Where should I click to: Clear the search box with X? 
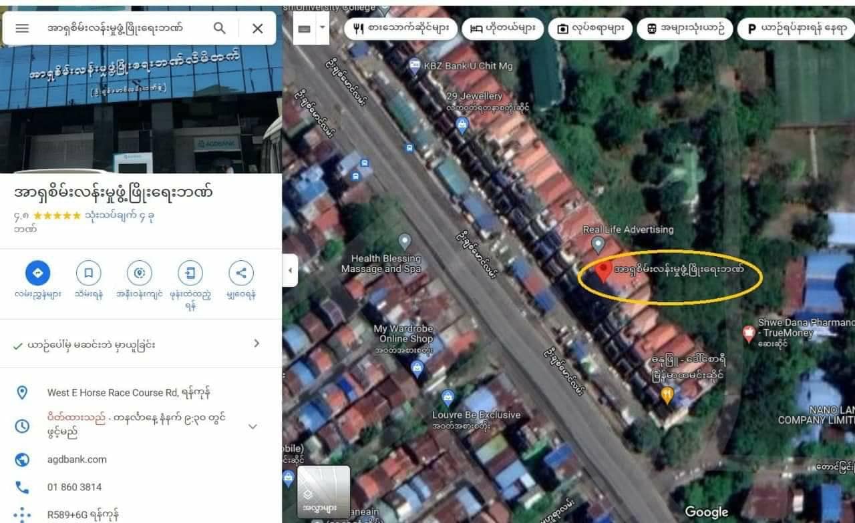pyautogui.click(x=258, y=28)
